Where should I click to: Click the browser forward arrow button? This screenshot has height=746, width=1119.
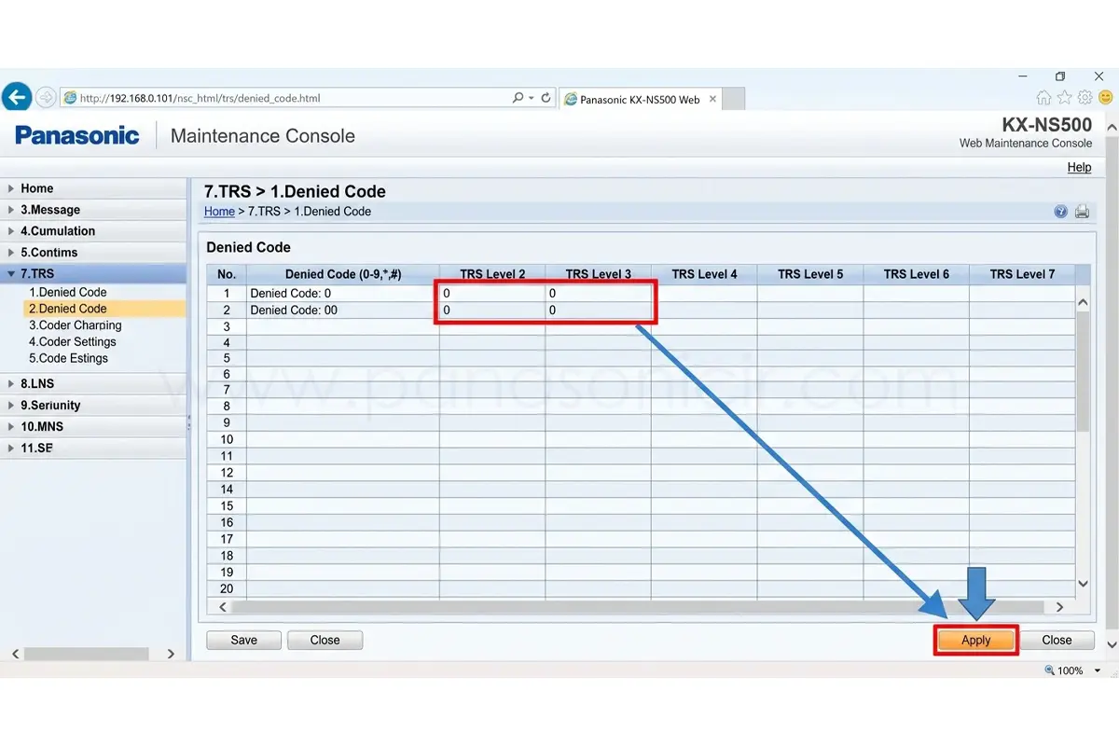45,98
